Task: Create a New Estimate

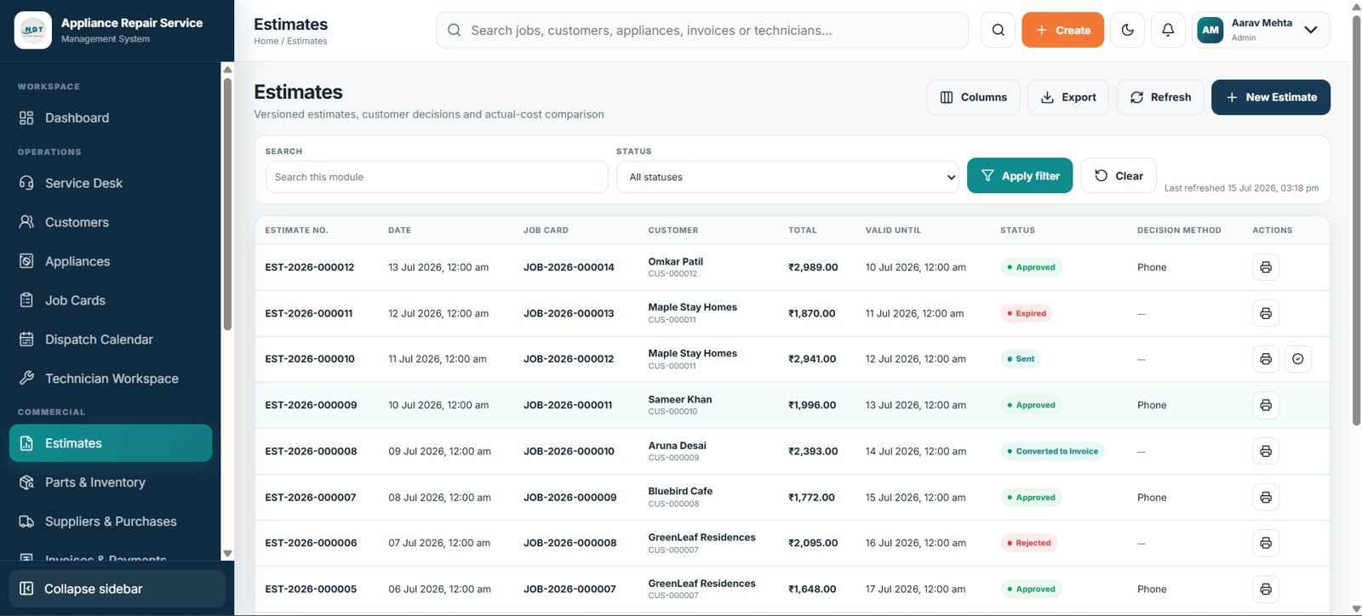Action: coord(1271,97)
